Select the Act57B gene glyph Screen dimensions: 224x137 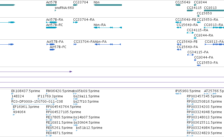point(52,5)
